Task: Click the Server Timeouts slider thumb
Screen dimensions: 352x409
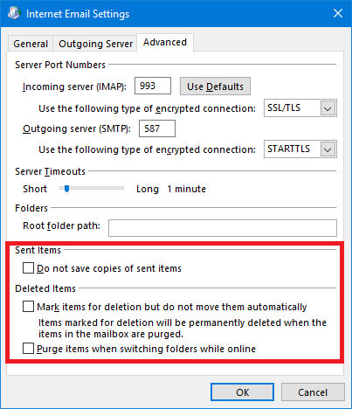Action: [66, 189]
